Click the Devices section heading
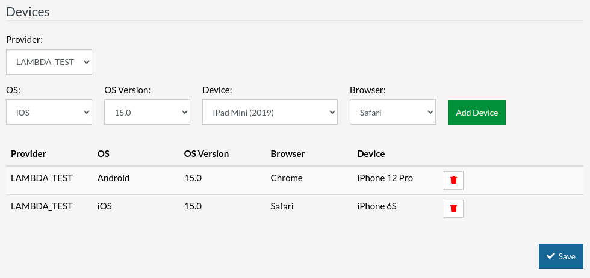The height and width of the screenshot is (278, 590). [28, 11]
